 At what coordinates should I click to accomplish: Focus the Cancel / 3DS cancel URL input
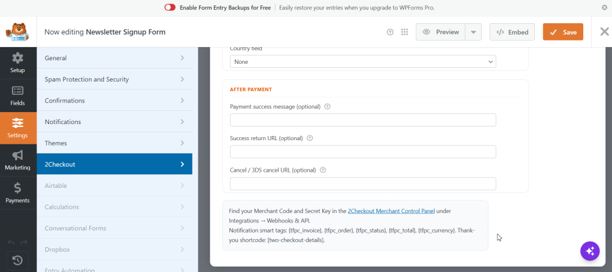click(x=363, y=184)
